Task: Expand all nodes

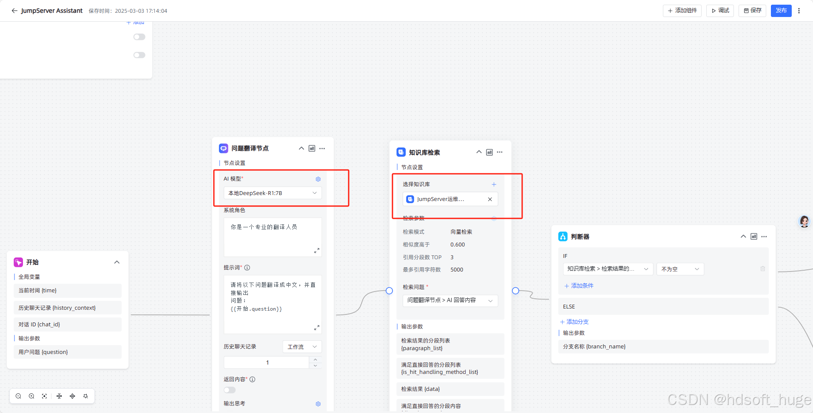Action: click(72, 396)
